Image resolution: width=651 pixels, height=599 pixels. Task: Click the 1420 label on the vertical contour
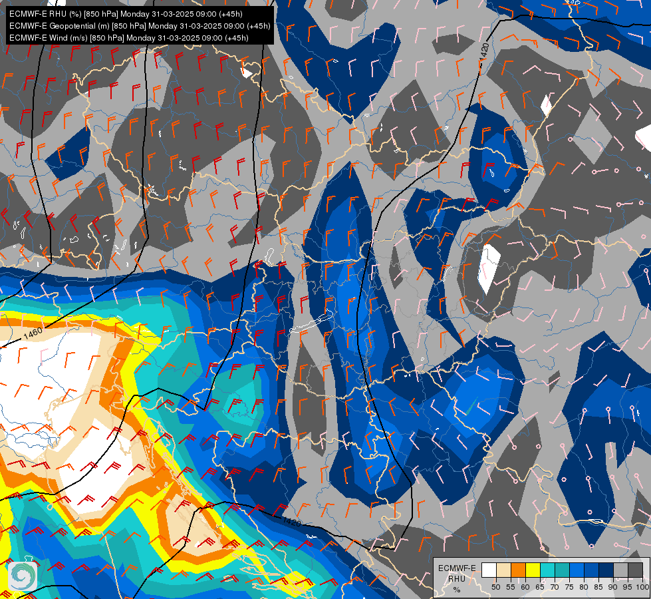[483, 53]
